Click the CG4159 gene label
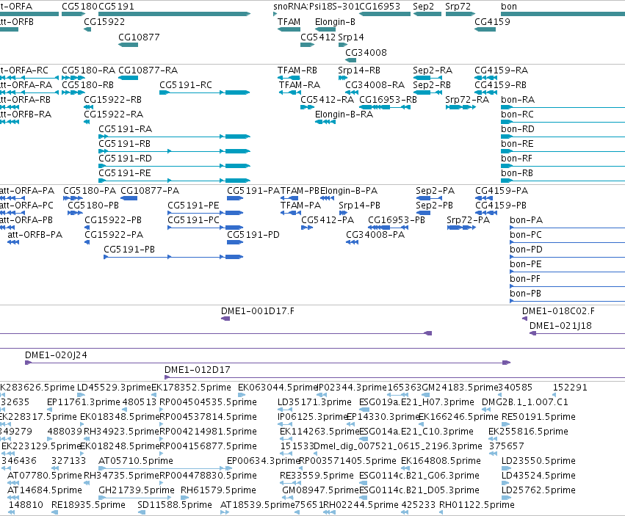This screenshot has height=516, width=625. pos(492,21)
